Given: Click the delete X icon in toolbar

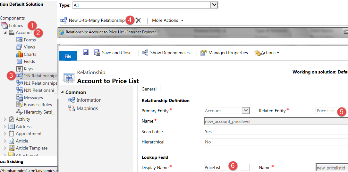Looking at the screenshot, I should (x=138, y=20).
